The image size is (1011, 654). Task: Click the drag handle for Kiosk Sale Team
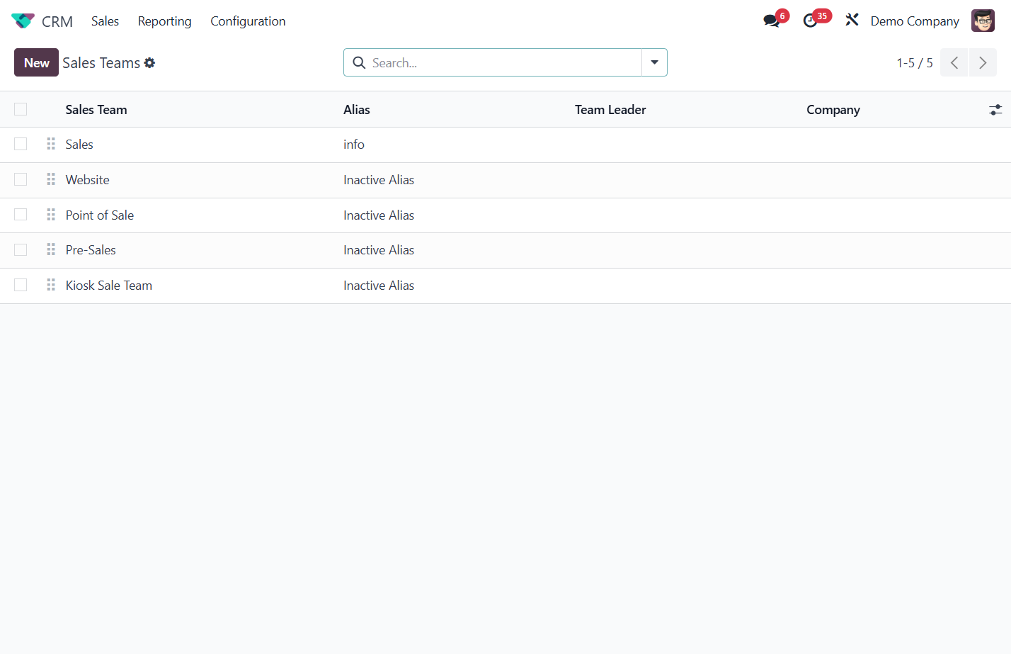51,286
